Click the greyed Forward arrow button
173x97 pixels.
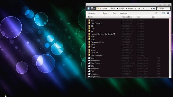(92, 8)
